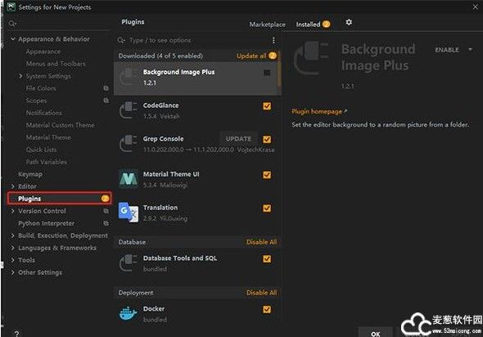Viewport: 483px width, 337px height.
Task: Click the Docker whale icon
Action: 129,313
